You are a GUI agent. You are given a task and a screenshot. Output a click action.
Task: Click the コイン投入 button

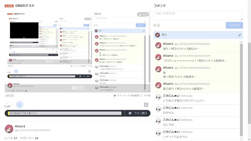[138, 113]
